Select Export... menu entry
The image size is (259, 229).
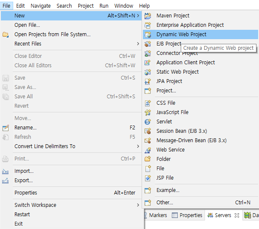(71, 180)
